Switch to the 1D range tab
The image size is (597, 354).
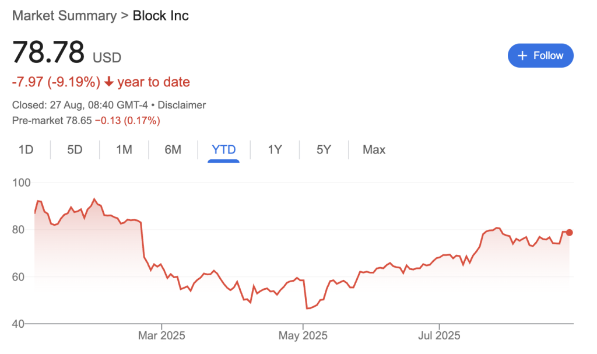tap(26, 150)
